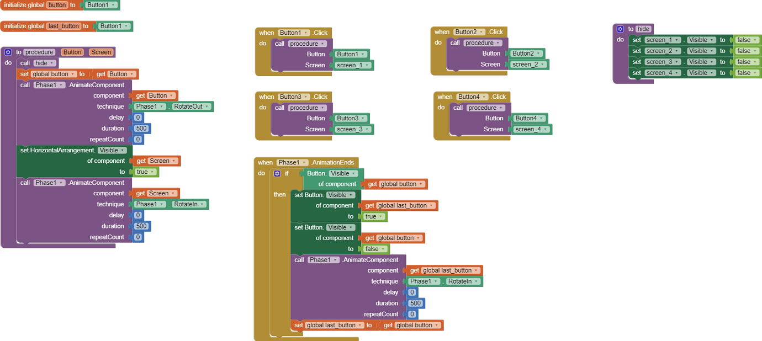Open RotateIn dropdown in AnimationEnds block
This screenshot has height=341, width=762.
coord(463,281)
